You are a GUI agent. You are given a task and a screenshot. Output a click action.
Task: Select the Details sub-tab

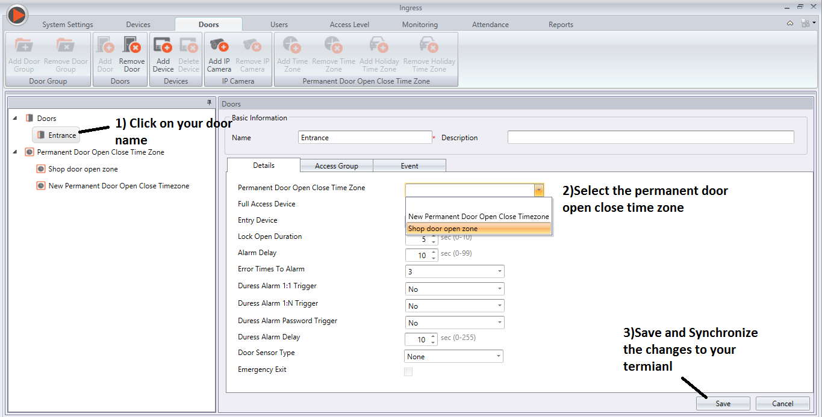tap(264, 165)
